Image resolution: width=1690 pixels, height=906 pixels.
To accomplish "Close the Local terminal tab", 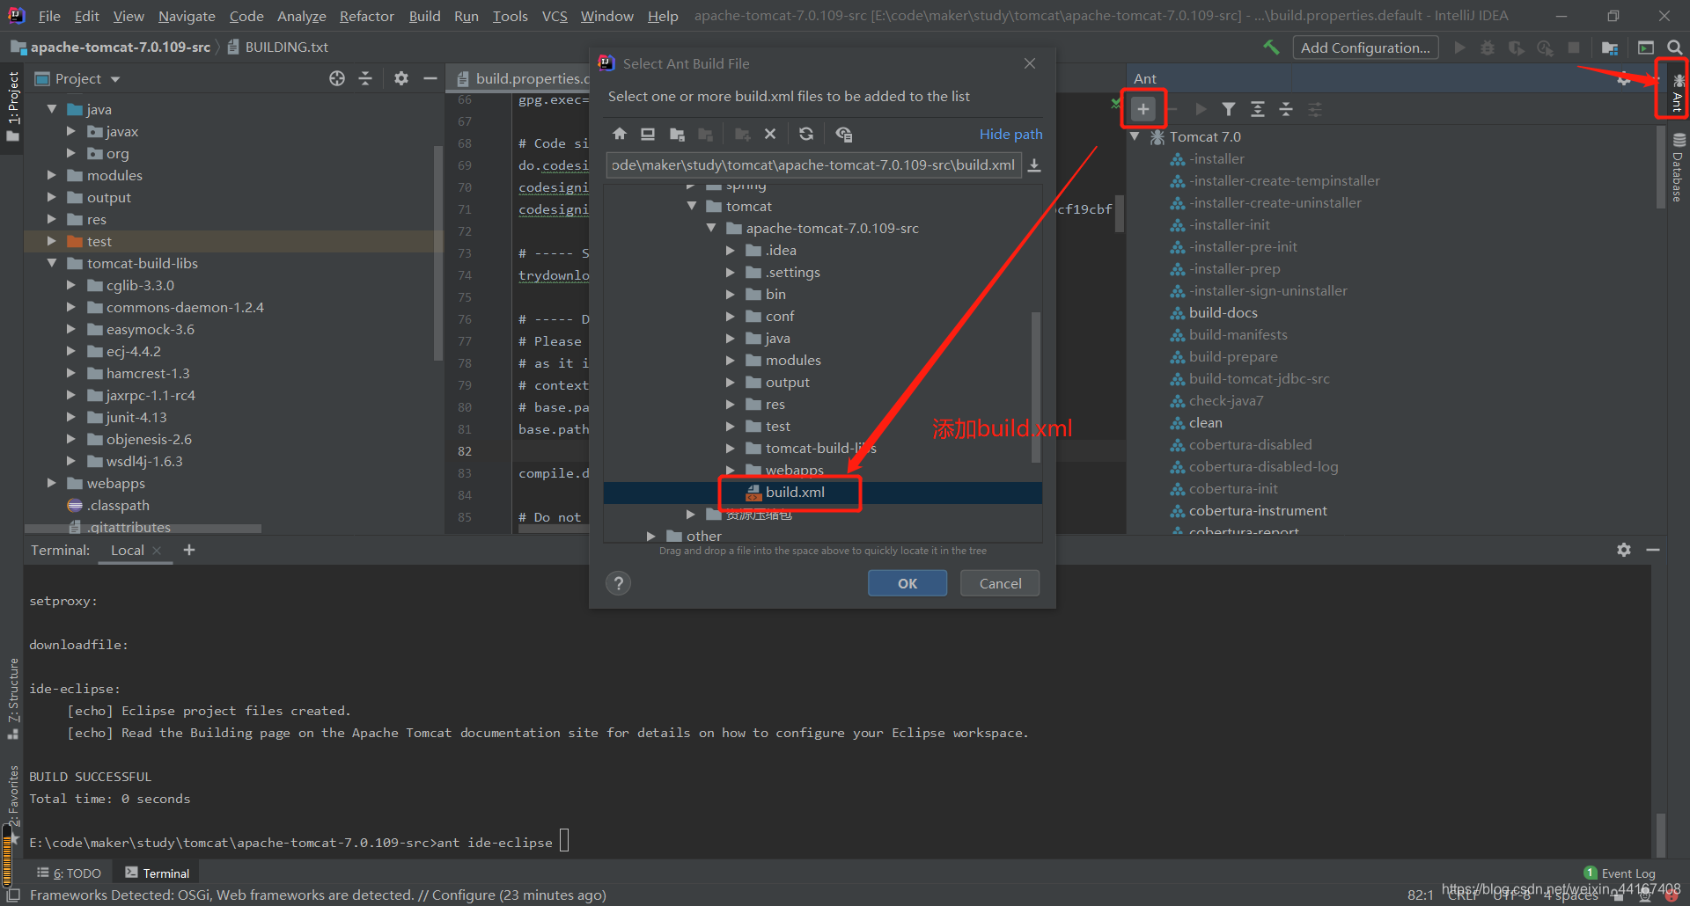I will point(158,550).
